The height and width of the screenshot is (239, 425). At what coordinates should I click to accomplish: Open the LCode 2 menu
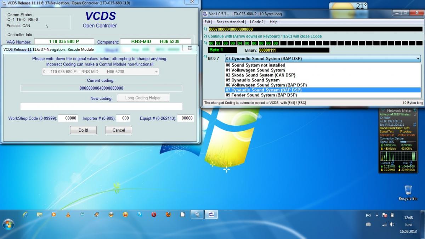pos(257,22)
